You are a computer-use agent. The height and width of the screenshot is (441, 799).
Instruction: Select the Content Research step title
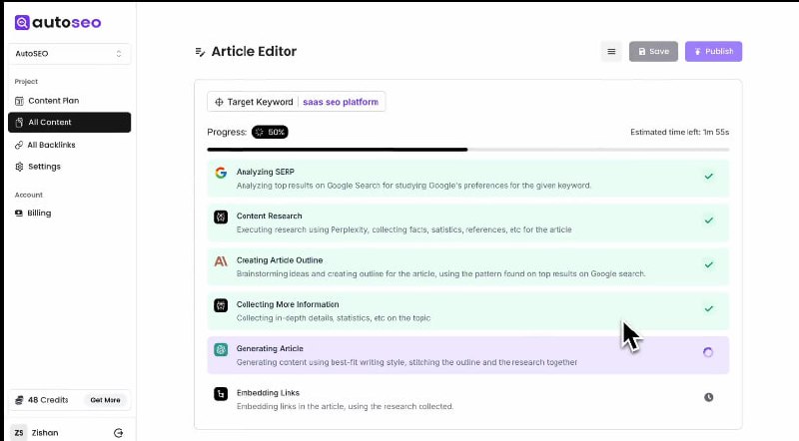point(269,216)
